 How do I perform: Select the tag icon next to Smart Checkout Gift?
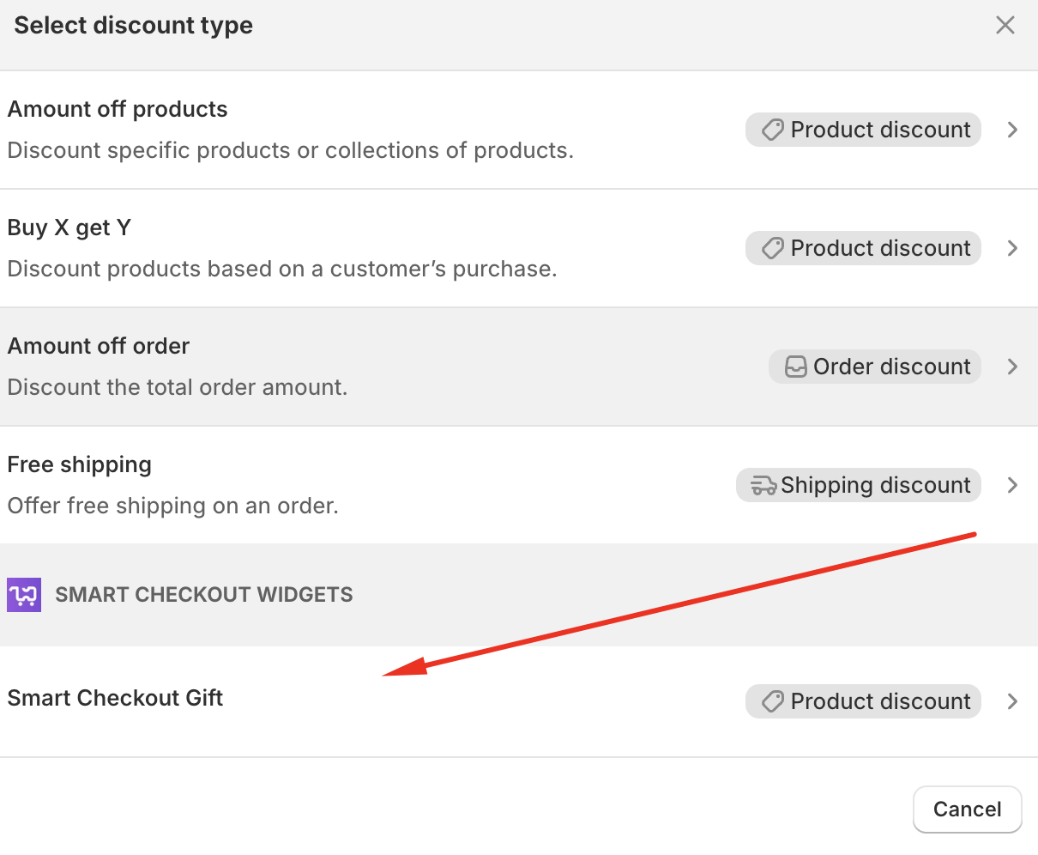[x=772, y=701]
